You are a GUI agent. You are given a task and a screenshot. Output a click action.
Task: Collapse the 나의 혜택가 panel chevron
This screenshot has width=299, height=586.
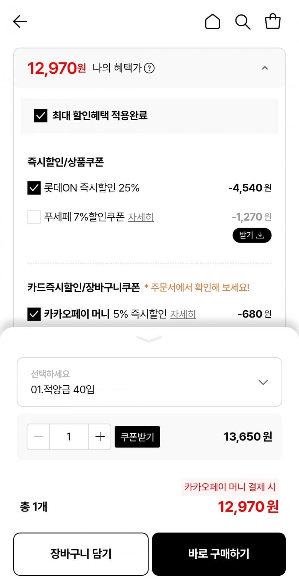coord(265,68)
